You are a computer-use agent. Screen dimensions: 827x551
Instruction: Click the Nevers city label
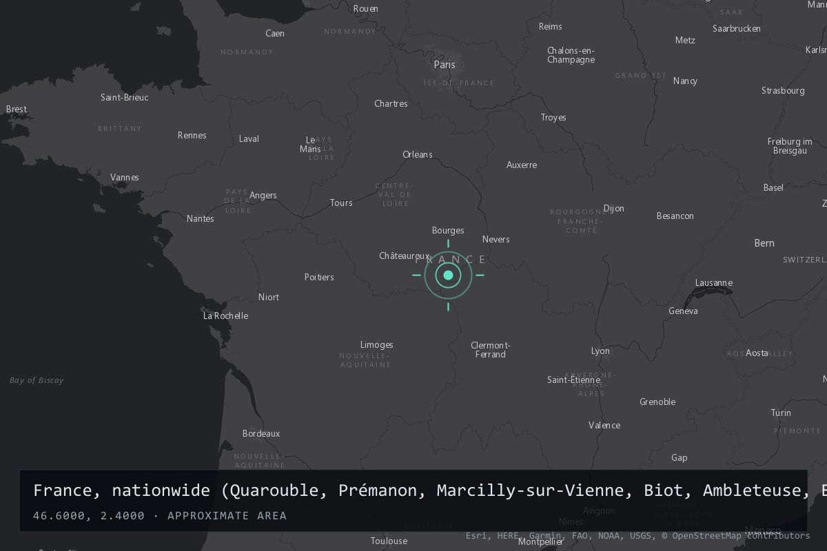[x=496, y=239]
